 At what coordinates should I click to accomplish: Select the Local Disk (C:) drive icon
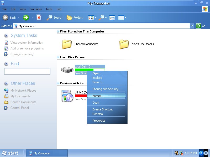pos(67,70)
